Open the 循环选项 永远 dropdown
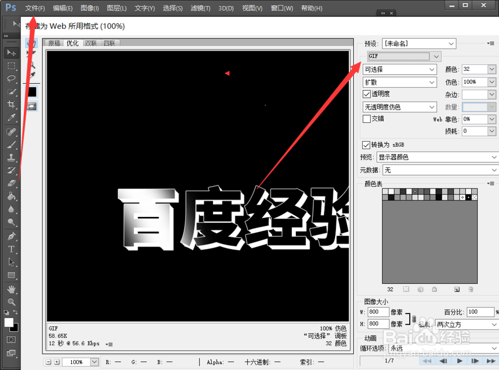This screenshot has height=370, width=499. click(x=444, y=348)
